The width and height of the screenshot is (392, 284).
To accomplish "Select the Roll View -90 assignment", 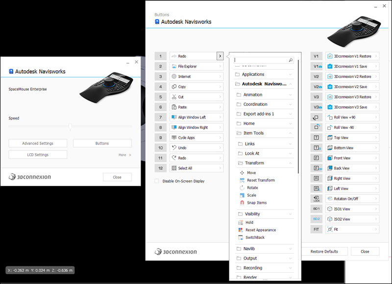I will point(352,127).
